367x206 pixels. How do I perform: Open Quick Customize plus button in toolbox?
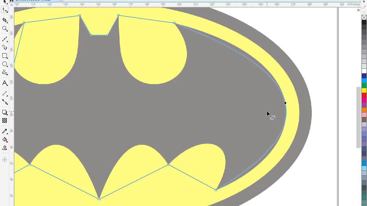coord(5,160)
